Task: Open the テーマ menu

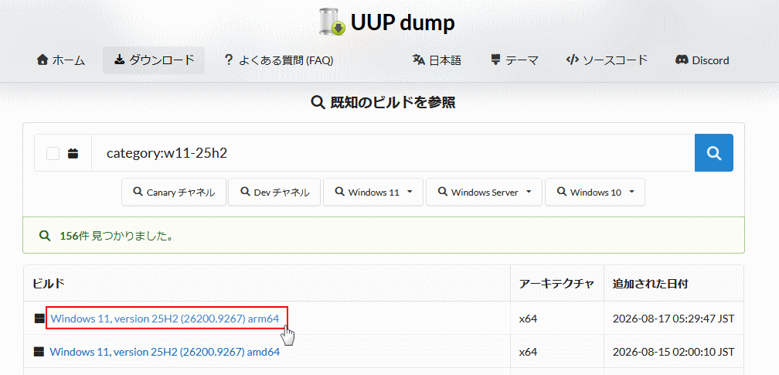Action: click(x=514, y=60)
